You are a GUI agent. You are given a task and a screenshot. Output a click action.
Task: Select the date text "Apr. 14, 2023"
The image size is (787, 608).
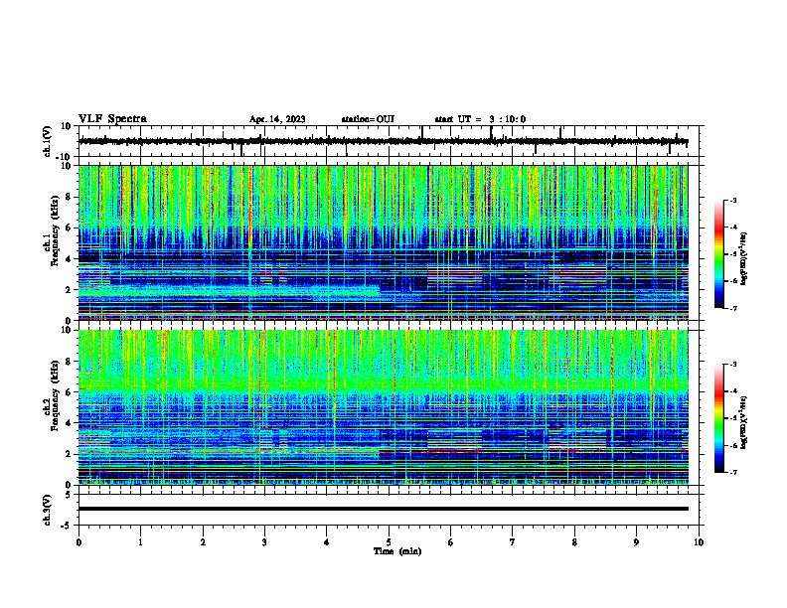[x=277, y=119]
